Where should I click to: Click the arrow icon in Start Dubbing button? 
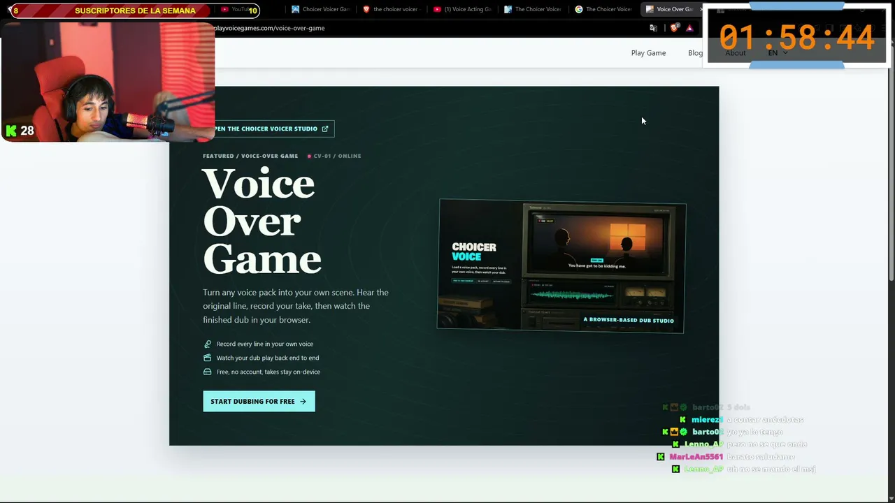pos(303,402)
